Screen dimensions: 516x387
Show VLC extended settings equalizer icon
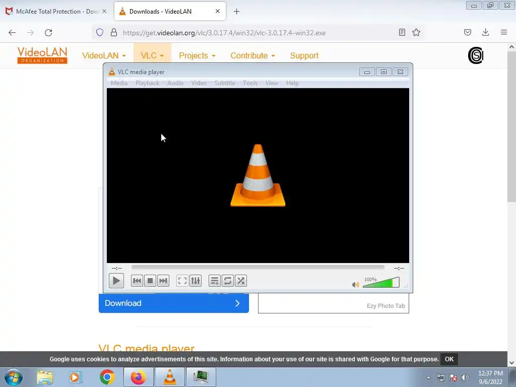(x=196, y=281)
